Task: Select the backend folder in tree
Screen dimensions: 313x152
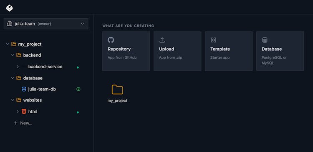Action: [x=32, y=55]
